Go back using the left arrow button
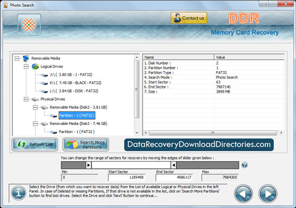The width and height of the screenshot is (296, 208). click(x=243, y=193)
